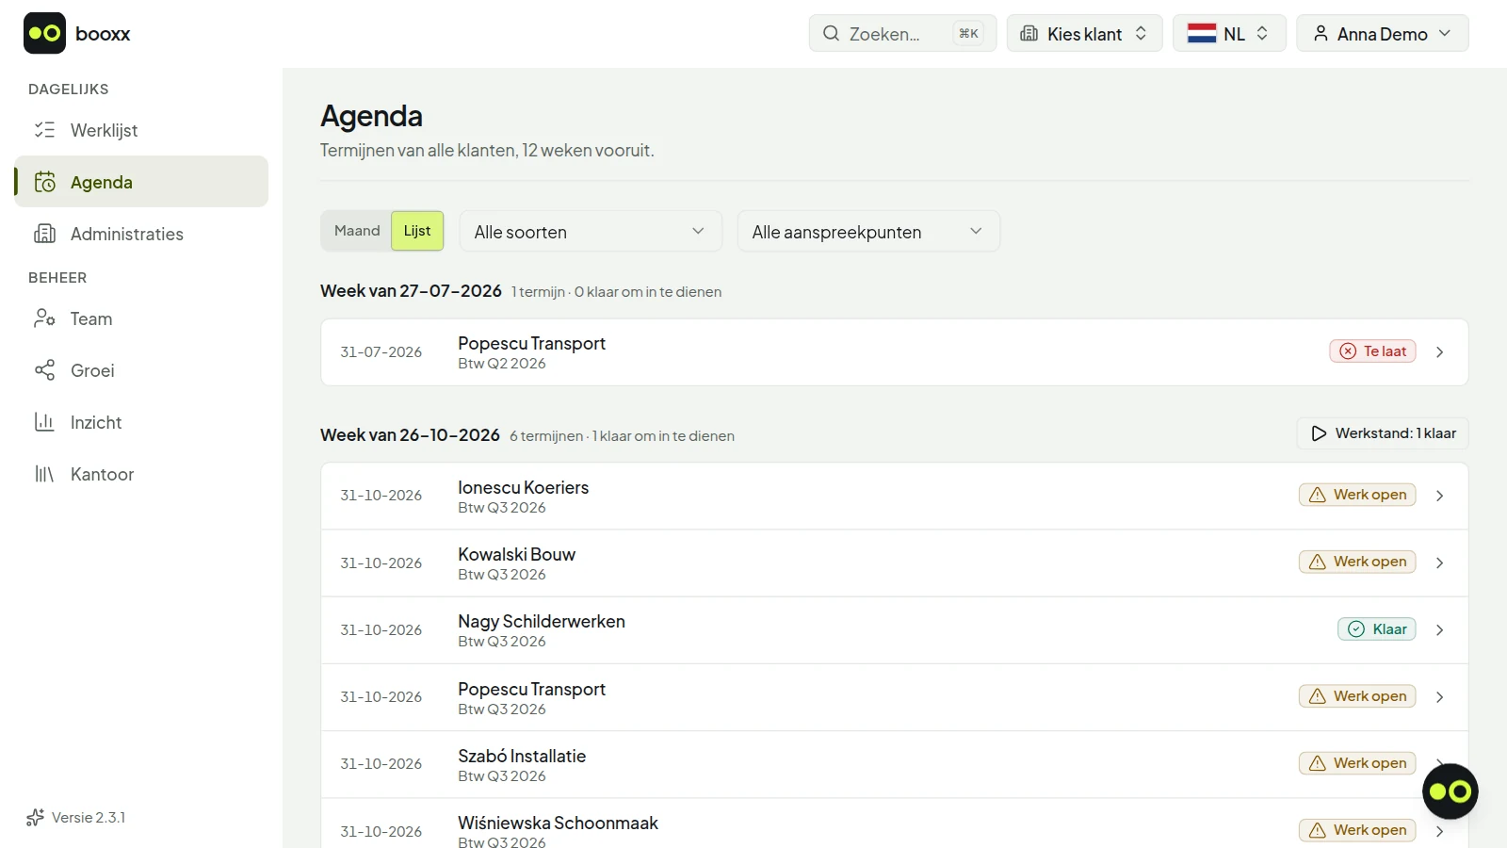Click Werk open badge for Ionescu Koeriers
Screen dimensions: 1507x848
1357,496
